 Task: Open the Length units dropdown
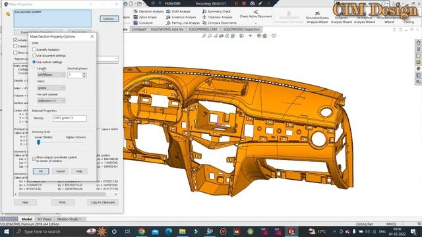click(51, 74)
